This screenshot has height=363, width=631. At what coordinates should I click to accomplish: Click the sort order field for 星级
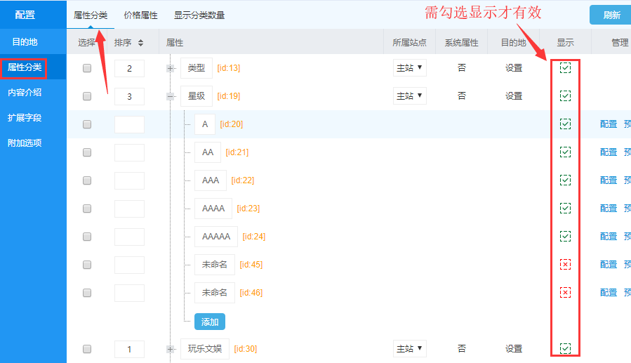point(129,96)
